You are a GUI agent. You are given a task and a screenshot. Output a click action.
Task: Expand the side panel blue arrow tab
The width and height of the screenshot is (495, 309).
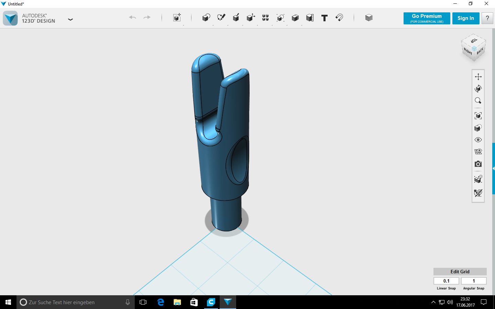pos(494,169)
